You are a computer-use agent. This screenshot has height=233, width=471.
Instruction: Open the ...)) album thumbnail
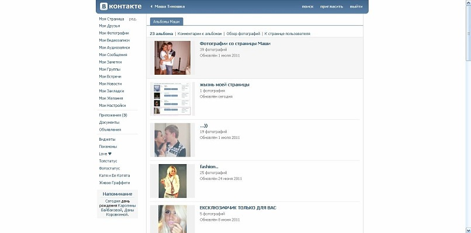(172, 140)
